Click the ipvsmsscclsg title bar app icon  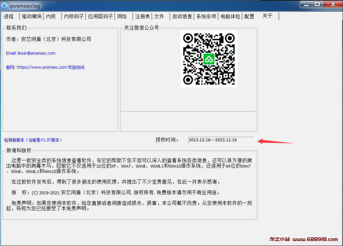4,5
